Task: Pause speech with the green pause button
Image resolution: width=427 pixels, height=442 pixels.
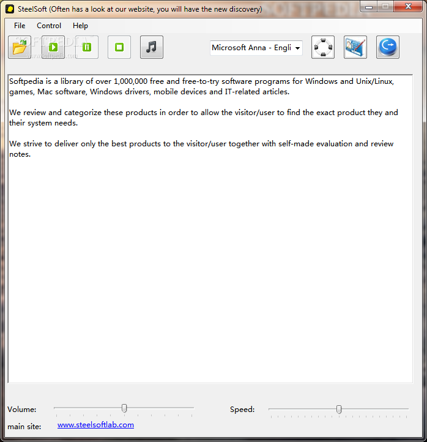Action: (x=87, y=47)
